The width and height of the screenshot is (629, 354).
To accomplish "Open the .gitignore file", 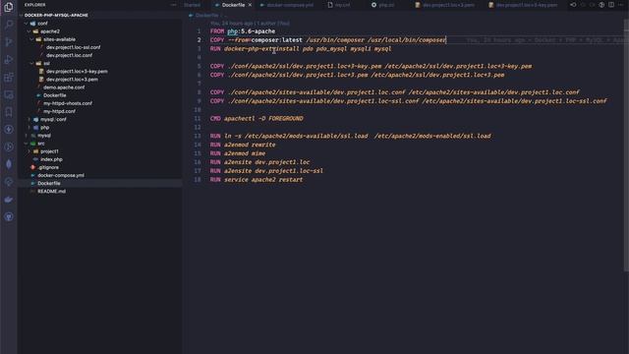I will point(48,167).
